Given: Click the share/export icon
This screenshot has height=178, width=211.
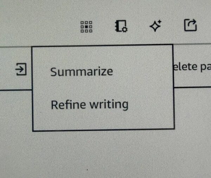Looking at the screenshot, I should tap(190, 25).
